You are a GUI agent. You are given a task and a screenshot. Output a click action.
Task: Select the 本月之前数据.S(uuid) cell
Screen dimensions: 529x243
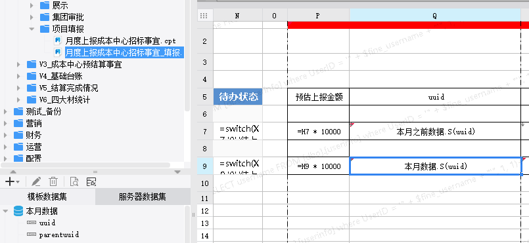point(435,132)
